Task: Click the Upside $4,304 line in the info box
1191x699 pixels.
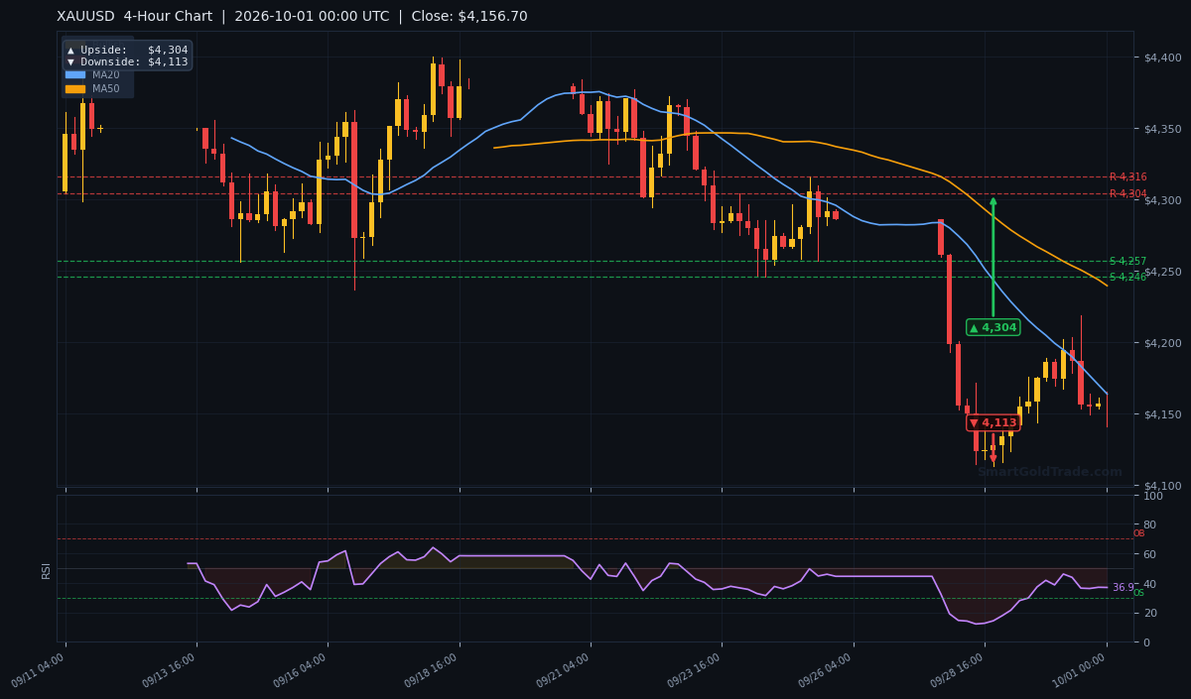Action: [x=127, y=50]
